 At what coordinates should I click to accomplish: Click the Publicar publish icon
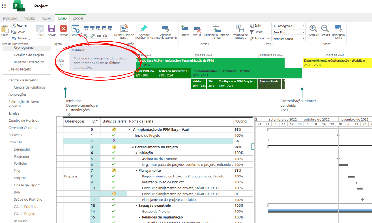pyautogui.click(x=75, y=28)
